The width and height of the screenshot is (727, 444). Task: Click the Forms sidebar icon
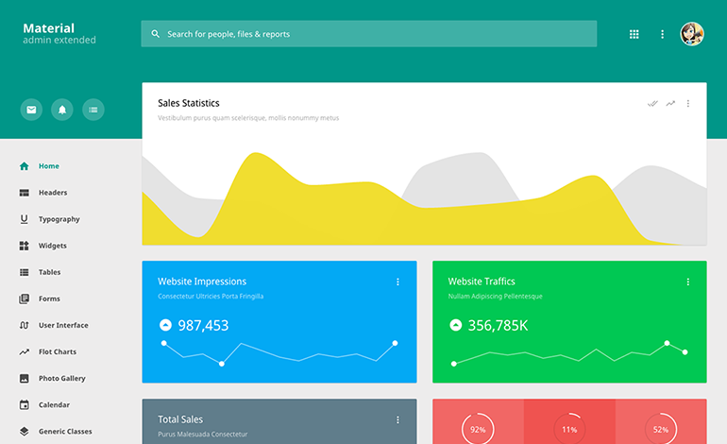[25, 299]
